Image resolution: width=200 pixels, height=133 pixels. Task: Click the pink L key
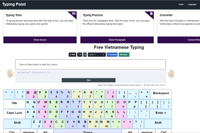tap(121, 114)
